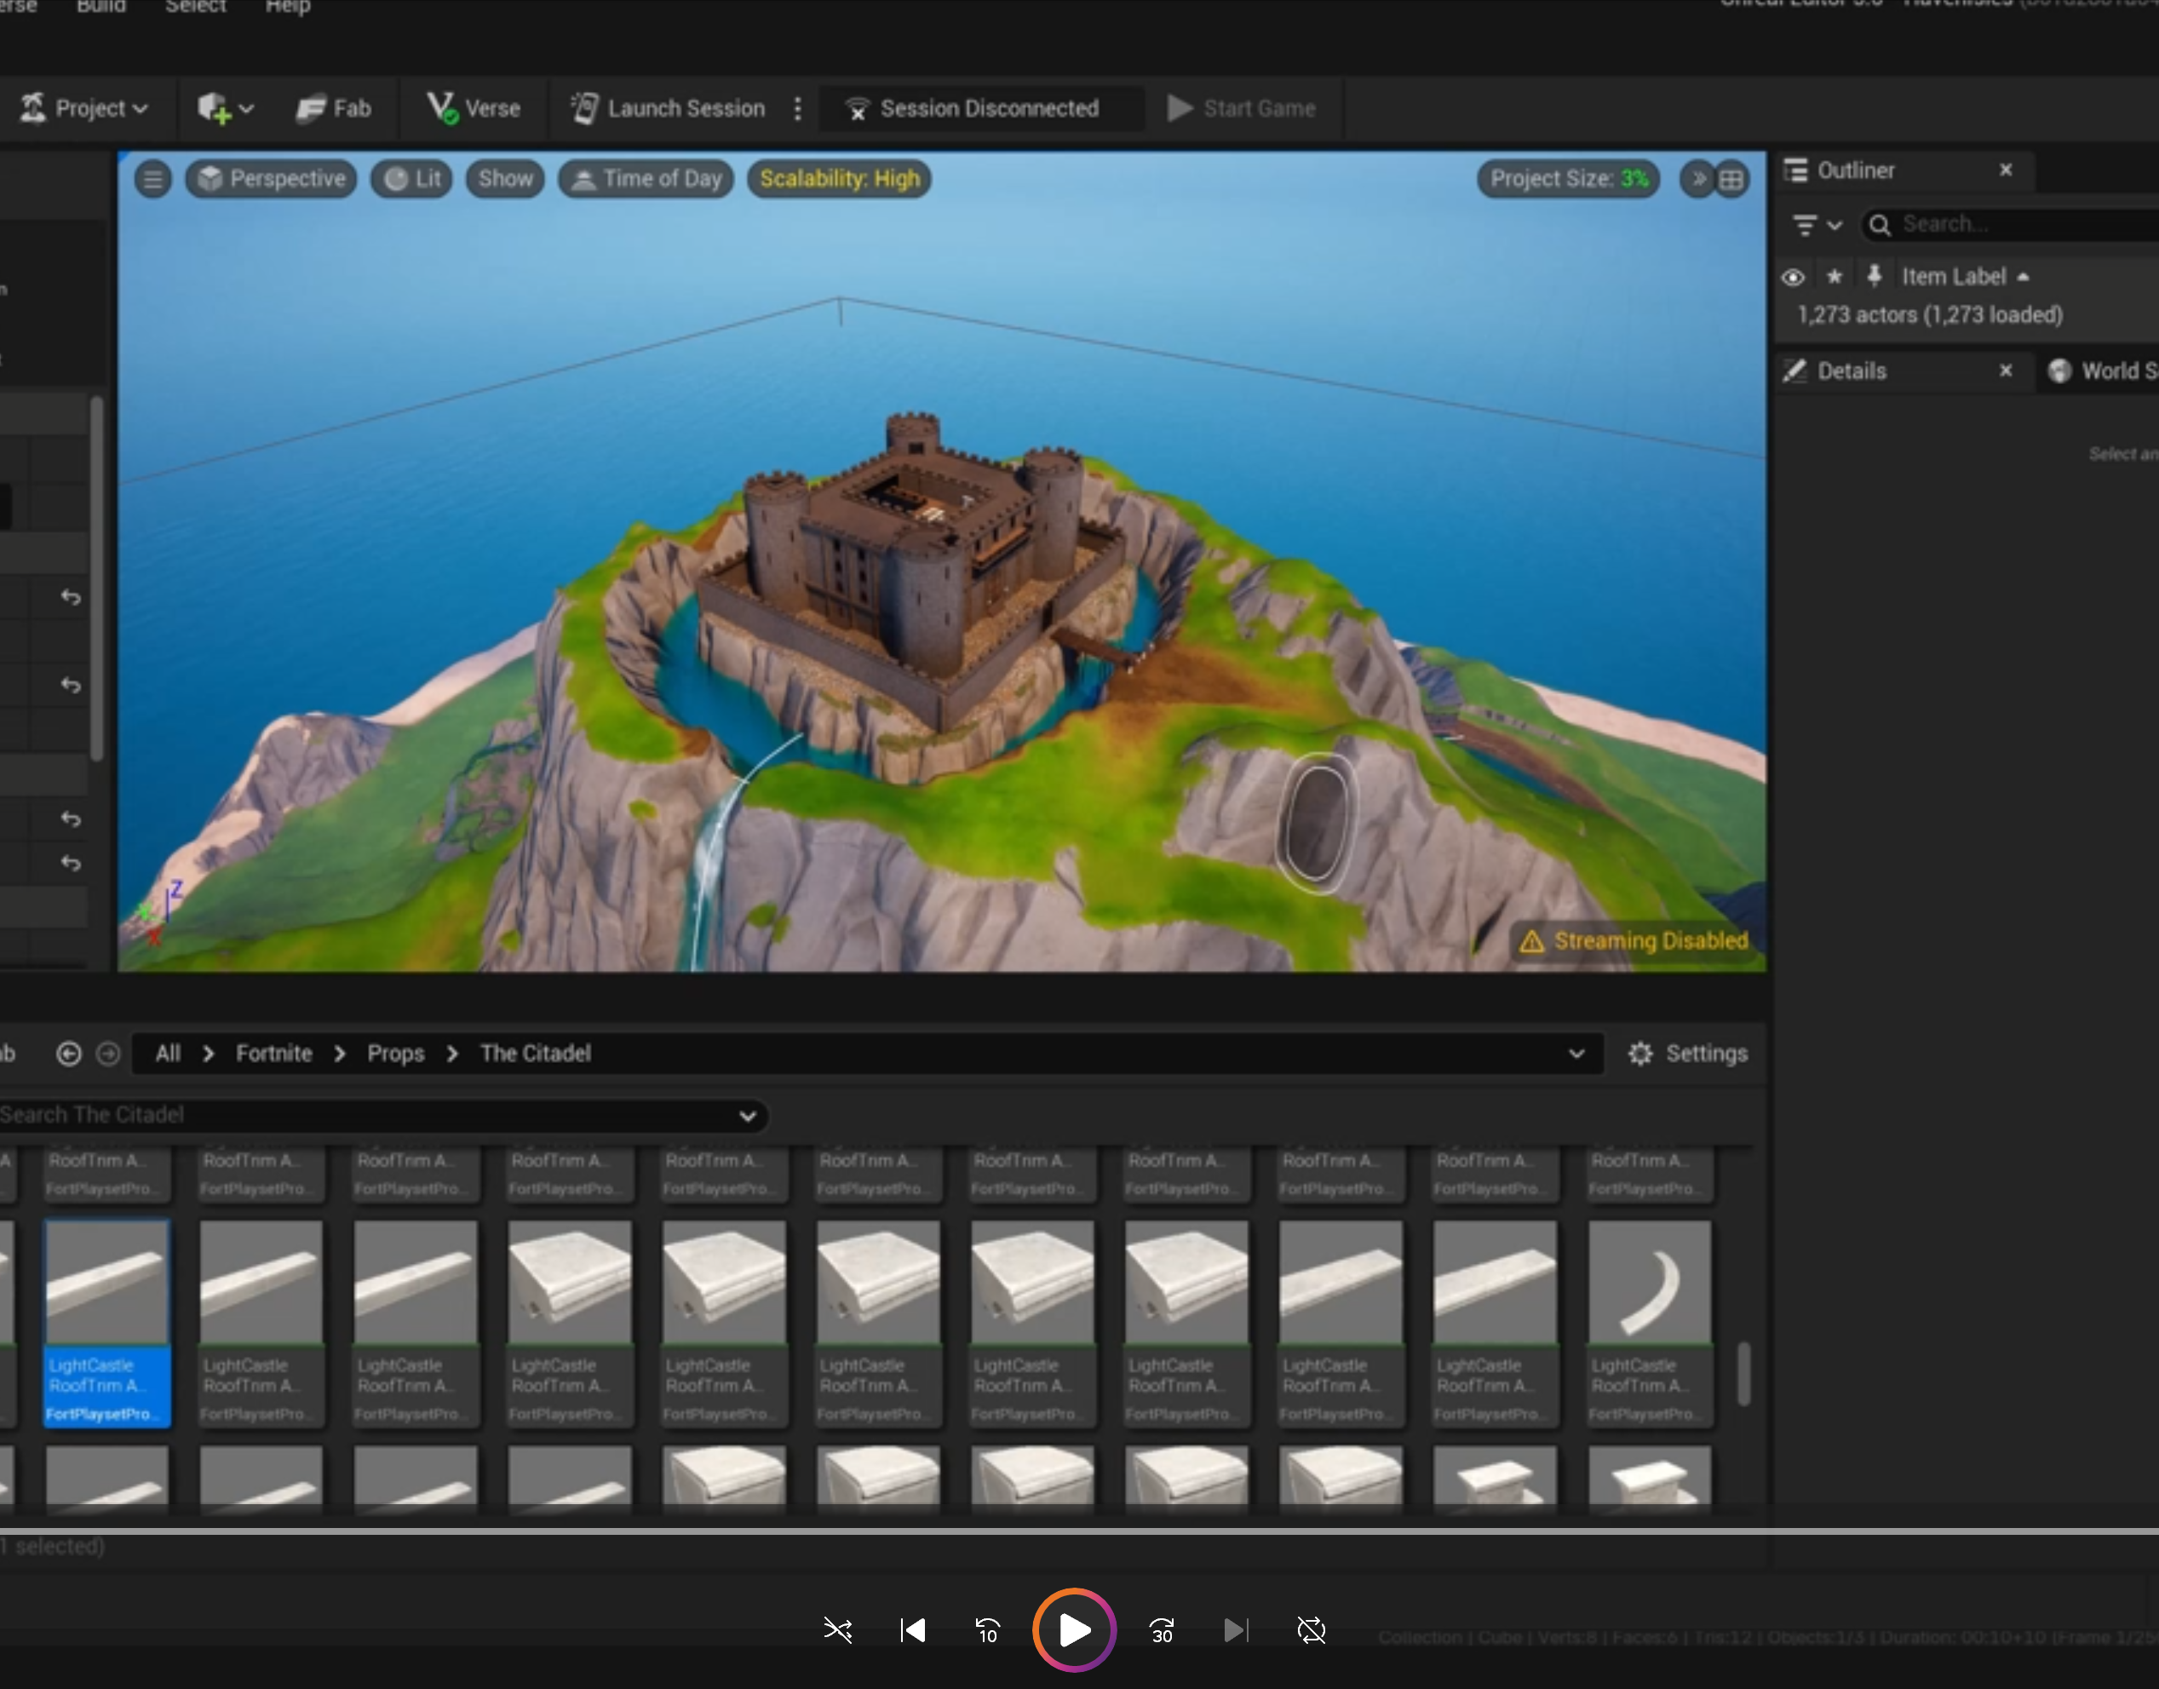Click Scalability: High setting
The image size is (2159, 1689).
tap(839, 179)
